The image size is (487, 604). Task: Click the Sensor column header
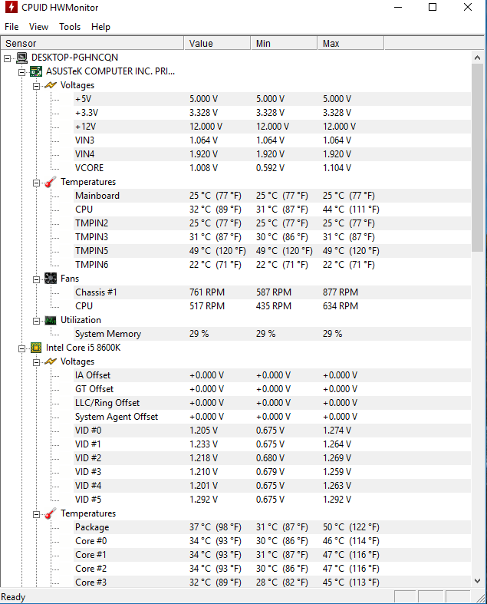click(92, 43)
